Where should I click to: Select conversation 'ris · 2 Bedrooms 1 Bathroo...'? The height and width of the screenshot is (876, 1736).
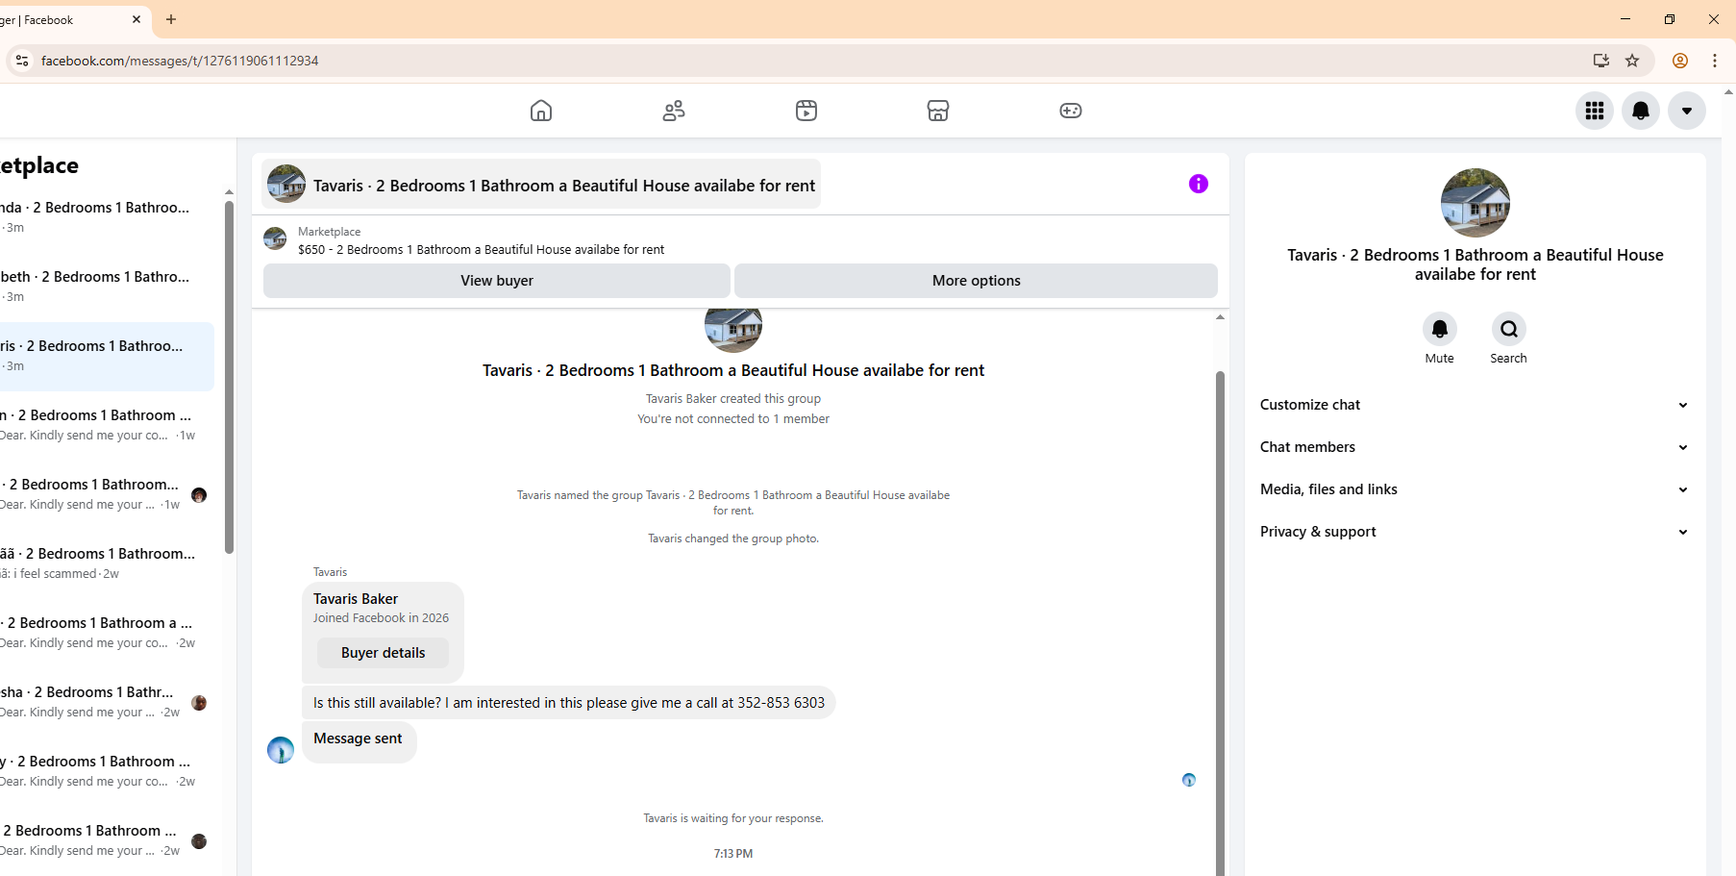coord(107,356)
